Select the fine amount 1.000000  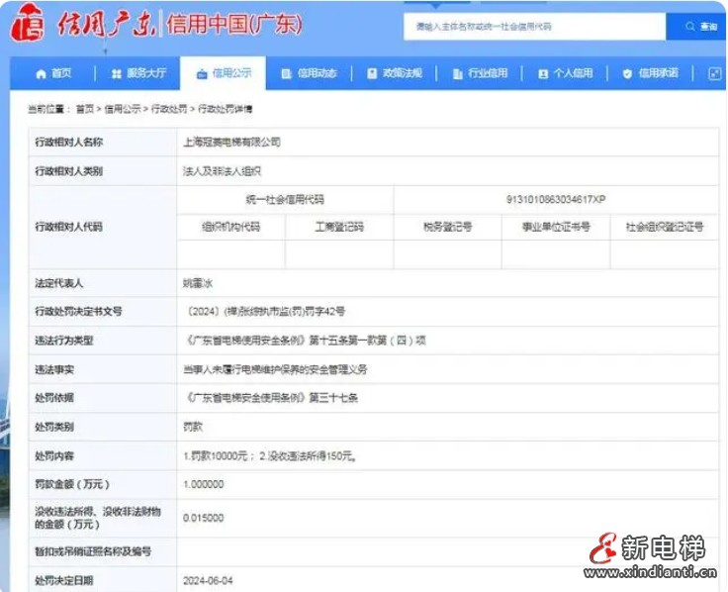pos(204,485)
